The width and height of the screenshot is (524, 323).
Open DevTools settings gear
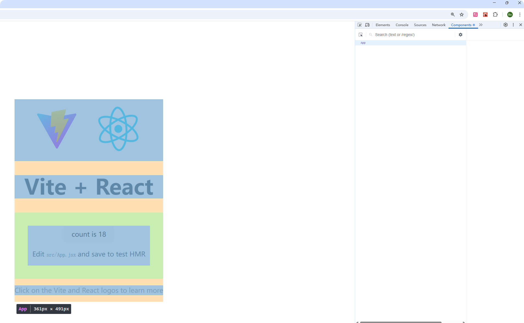point(505,25)
